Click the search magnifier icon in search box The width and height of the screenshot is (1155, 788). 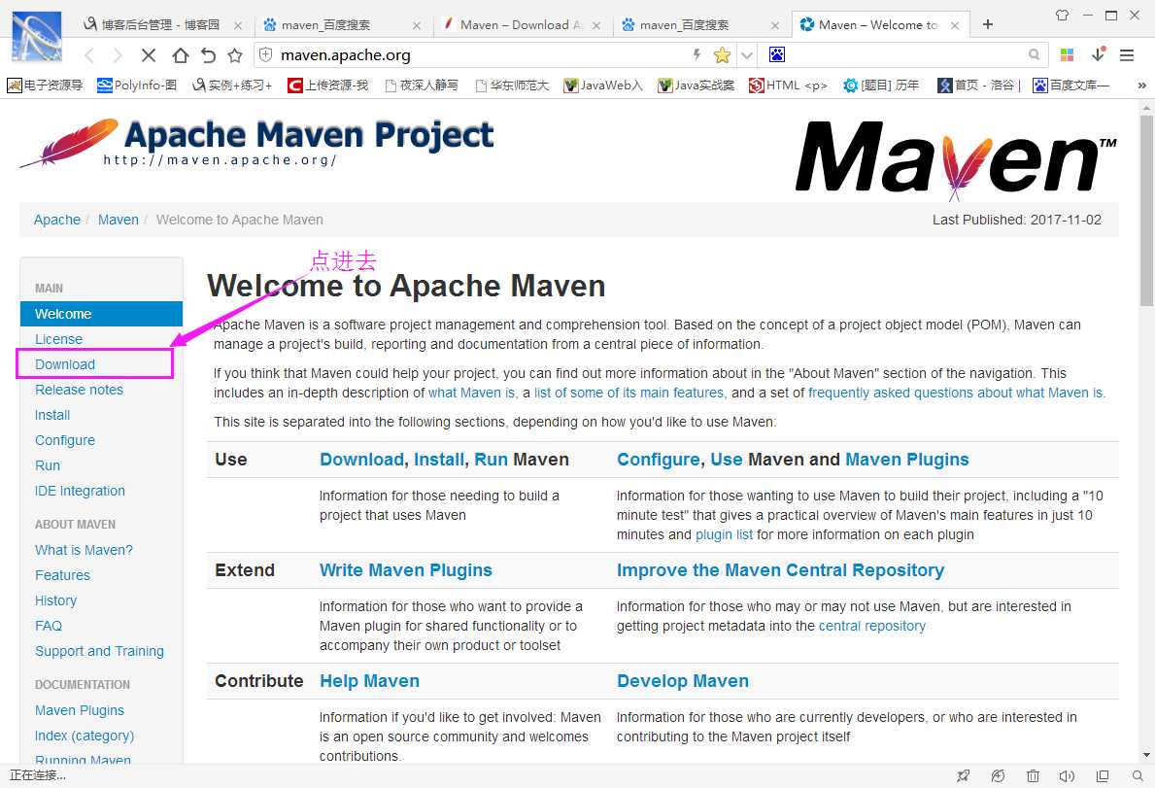pyautogui.click(x=1035, y=54)
